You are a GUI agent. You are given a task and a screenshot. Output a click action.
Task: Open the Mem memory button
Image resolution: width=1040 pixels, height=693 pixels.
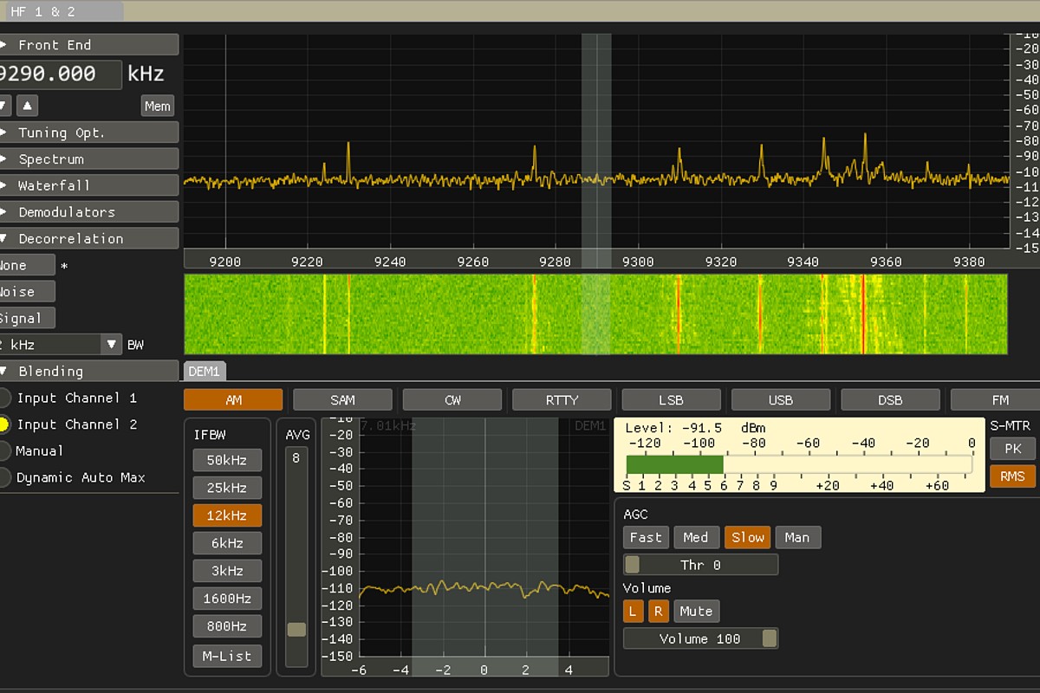pyautogui.click(x=157, y=106)
